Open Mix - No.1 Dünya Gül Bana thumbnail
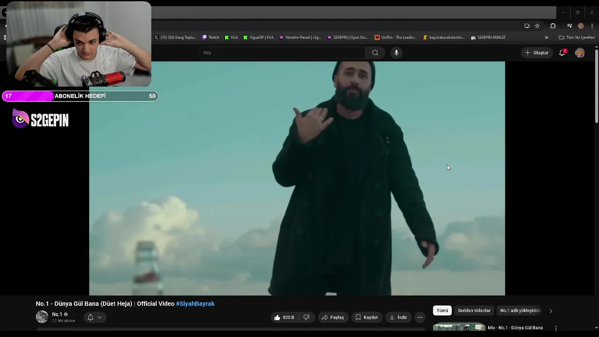Viewport: 599px width, 337px height. point(459,328)
